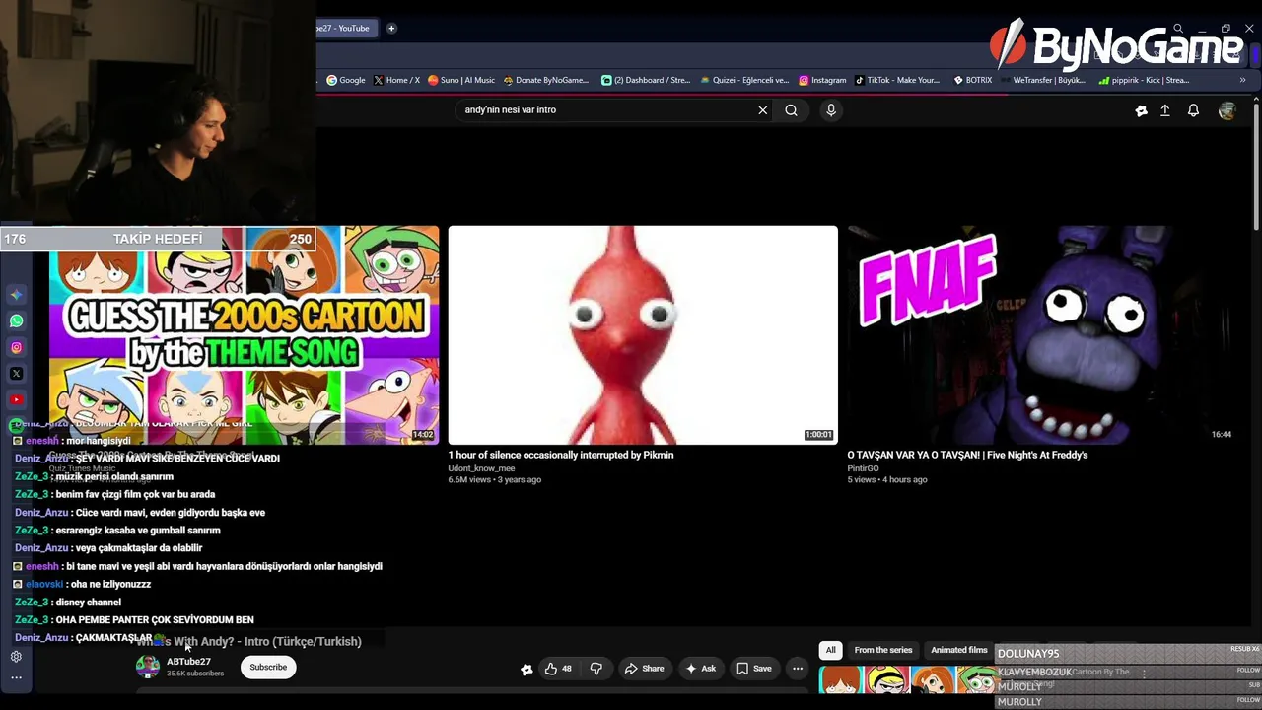Select the 'Animated films' chip
The width and height of the screenshot is (1262, 710).
(x=959, y=650)
